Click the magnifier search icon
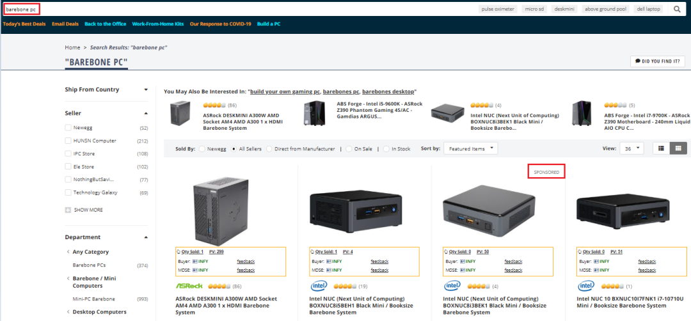Viewport: 691px width, 321px height. tap(677, 9)
